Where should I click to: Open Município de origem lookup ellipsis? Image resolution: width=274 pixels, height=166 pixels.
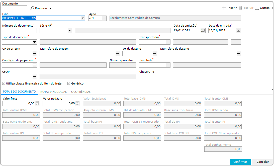click(x=117, y=53)
